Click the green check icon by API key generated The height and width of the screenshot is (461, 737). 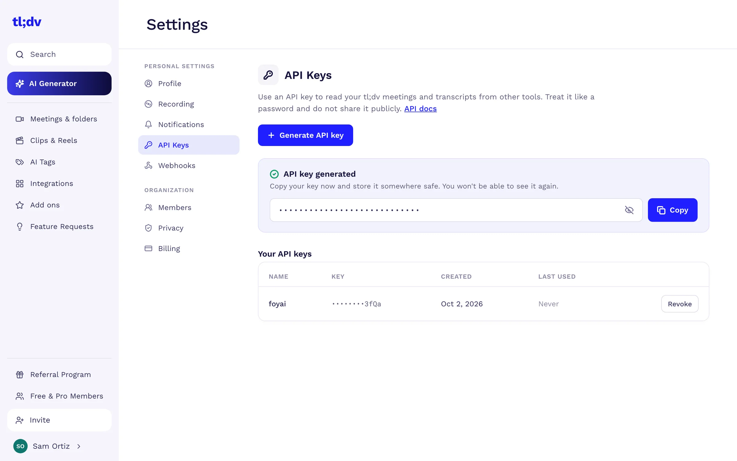[274, 174]
